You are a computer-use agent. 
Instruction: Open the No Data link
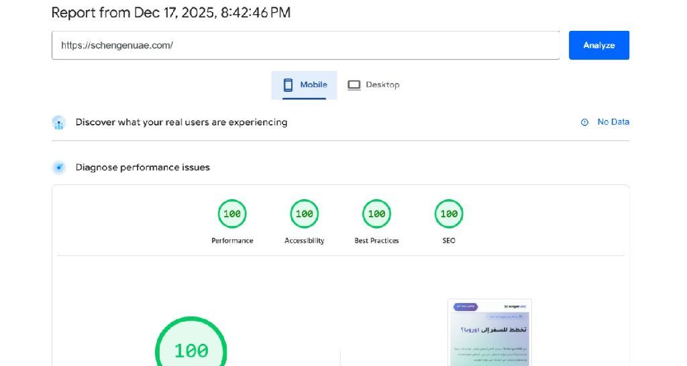point(613,122)
